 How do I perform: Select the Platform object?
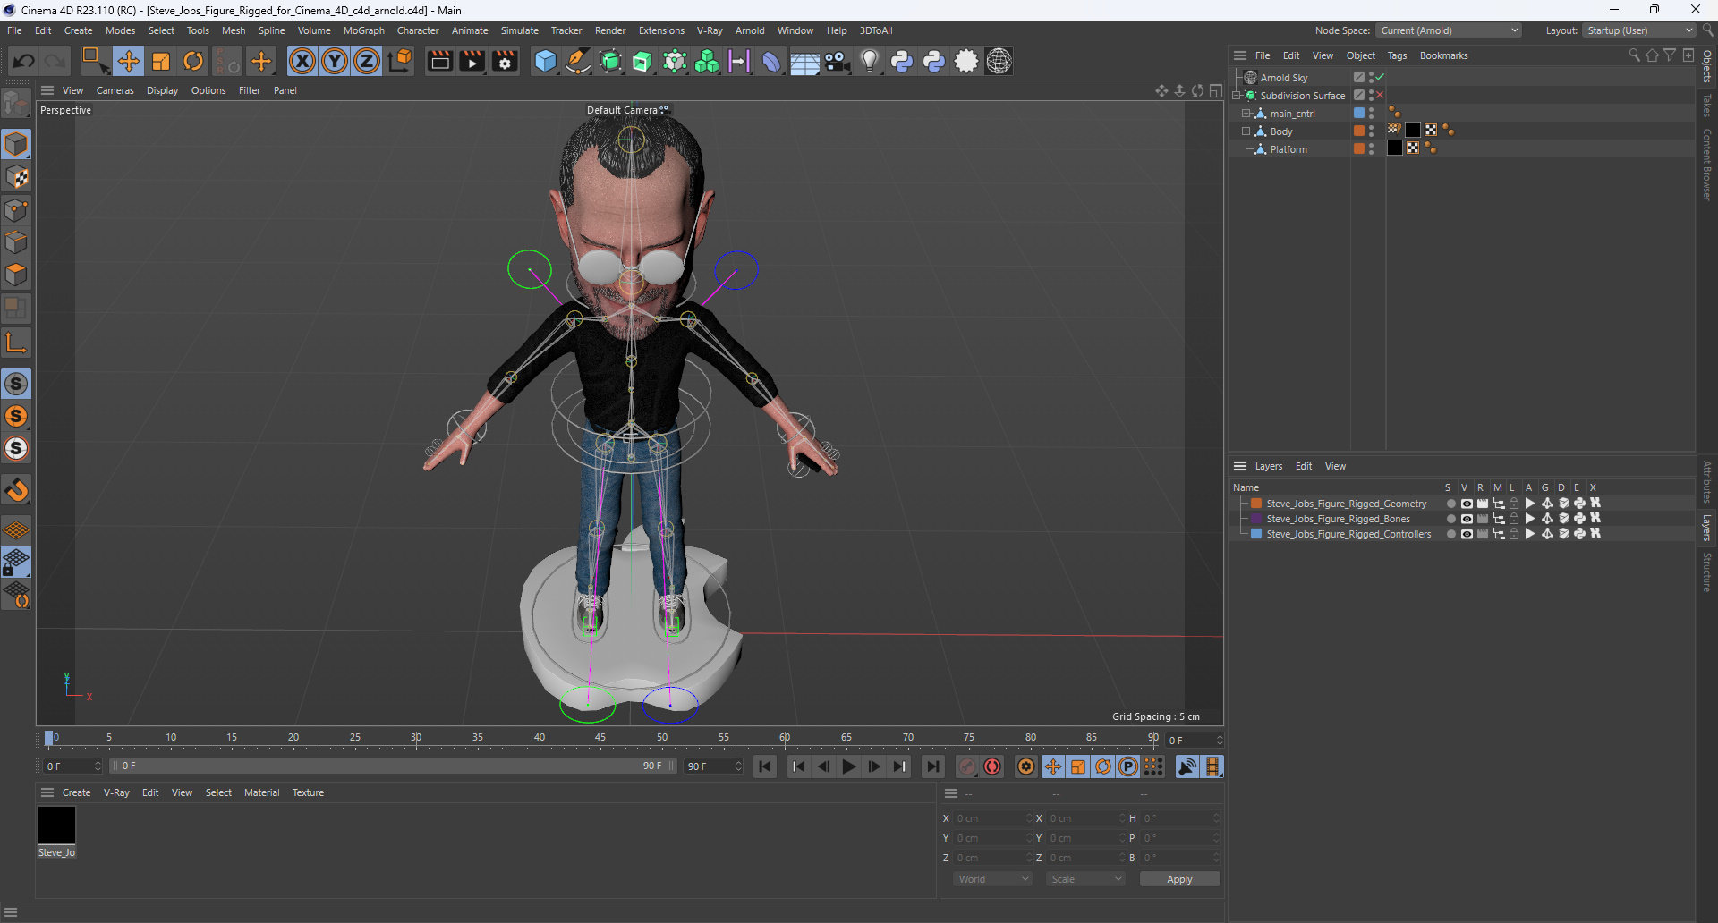pos(1288,149)
